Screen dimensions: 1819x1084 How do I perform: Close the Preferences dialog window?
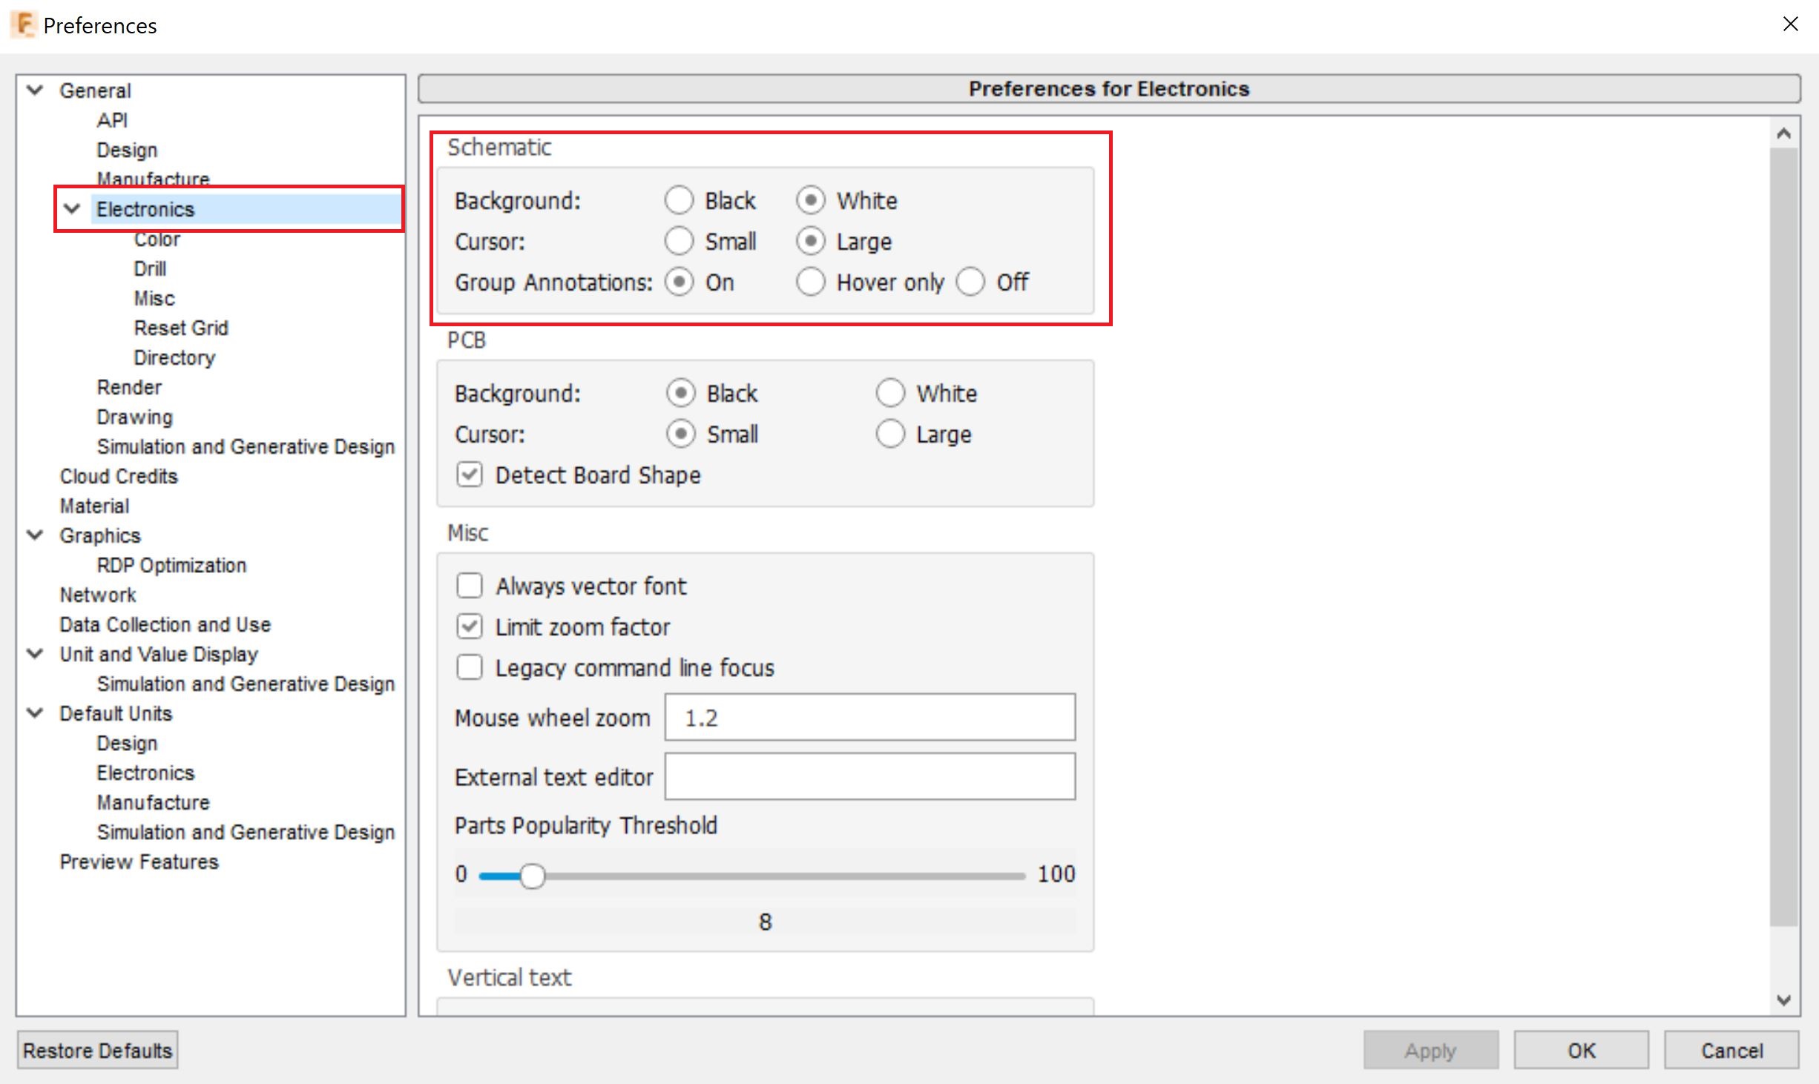click(x=1790, y=24)
